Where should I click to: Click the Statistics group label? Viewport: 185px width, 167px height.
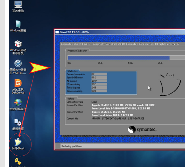[72, 71]
